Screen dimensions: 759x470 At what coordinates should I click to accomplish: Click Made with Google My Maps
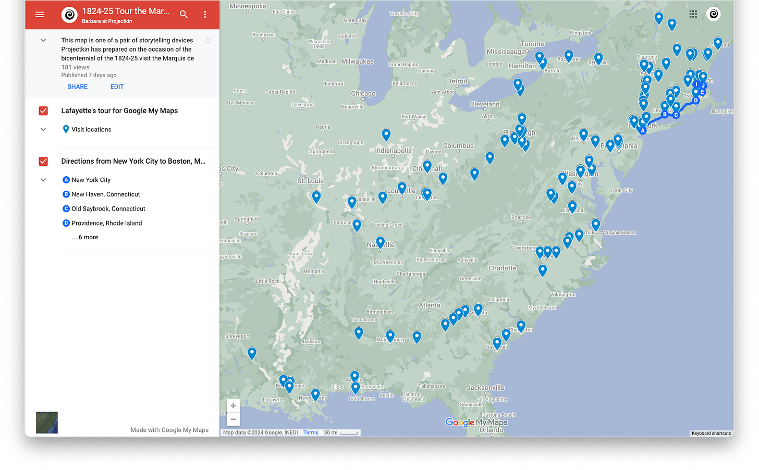click(x=169, y=430)
